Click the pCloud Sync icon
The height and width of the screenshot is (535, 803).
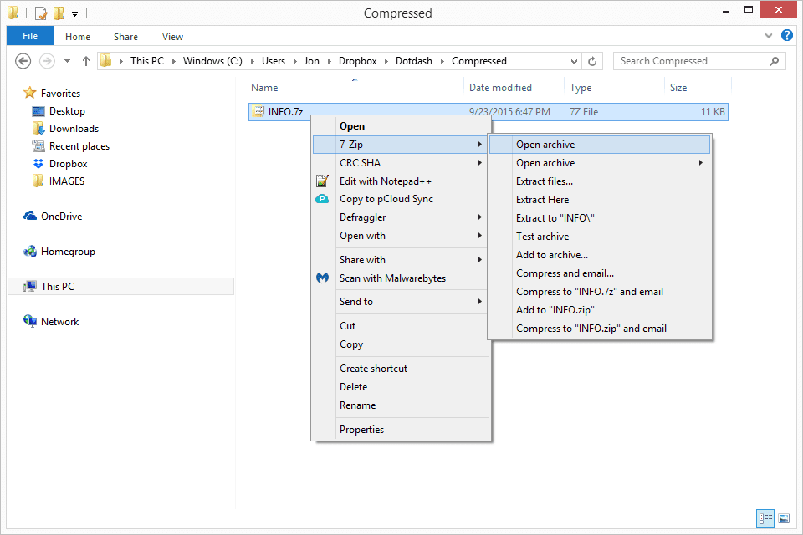click(322, 199)
